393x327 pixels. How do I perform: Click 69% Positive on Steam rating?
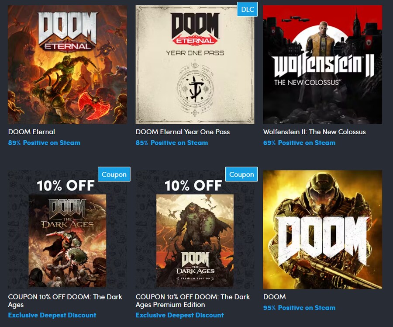299,143
